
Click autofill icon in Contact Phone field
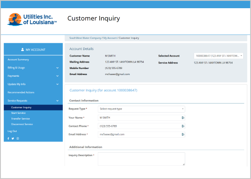coord(183,126)
